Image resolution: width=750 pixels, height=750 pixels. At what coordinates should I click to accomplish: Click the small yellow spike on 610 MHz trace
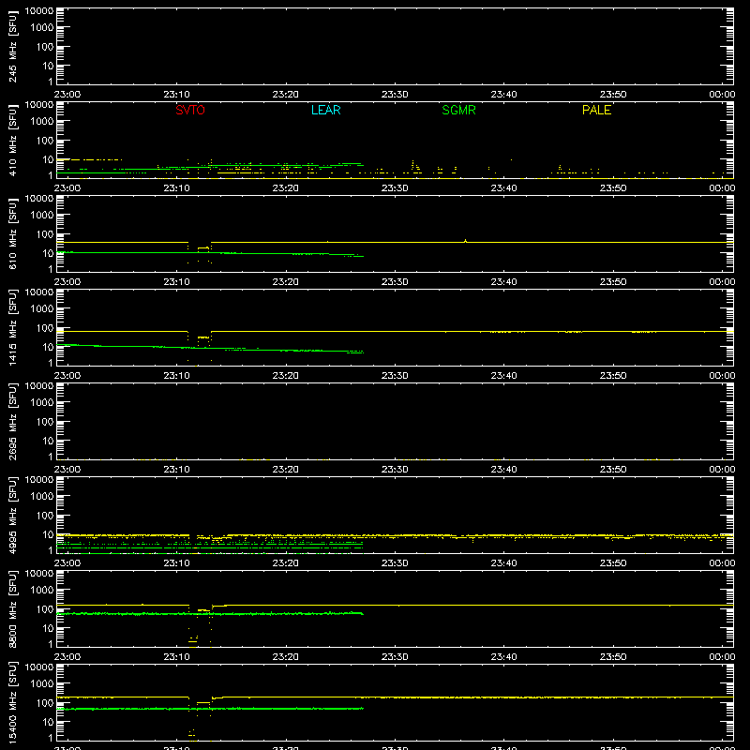[465, 241]
